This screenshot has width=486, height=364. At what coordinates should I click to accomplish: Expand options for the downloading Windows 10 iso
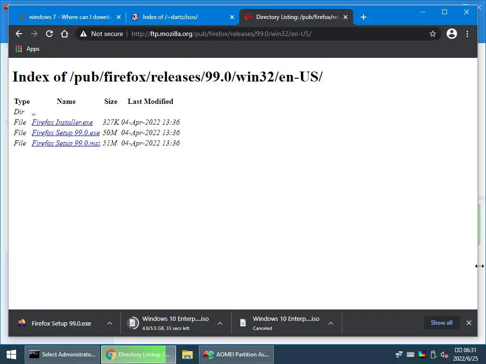pos(220,323)
